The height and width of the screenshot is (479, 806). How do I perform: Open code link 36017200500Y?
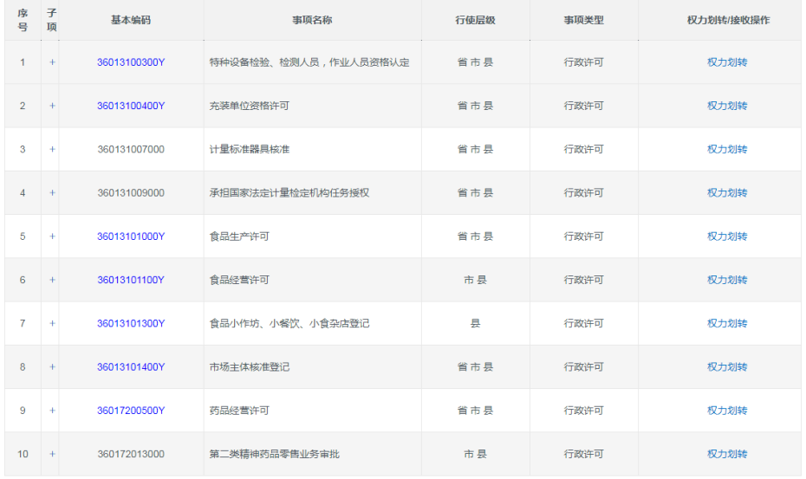[x=131, y=411]
